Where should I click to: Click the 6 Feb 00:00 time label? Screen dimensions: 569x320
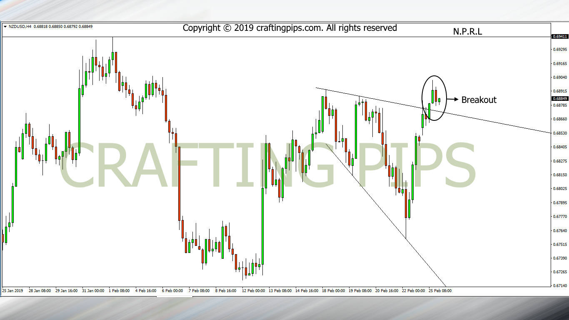point(172,290)
